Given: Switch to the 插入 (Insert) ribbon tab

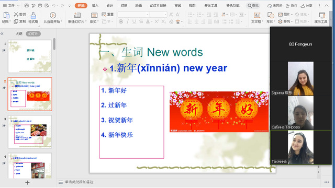Looking at the screenshot, I should tap(95, 6).
